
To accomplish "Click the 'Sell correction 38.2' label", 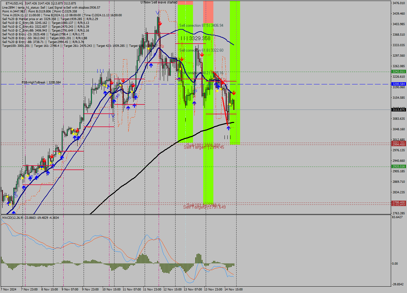I will pyautogui.click(x=201, y=73).
